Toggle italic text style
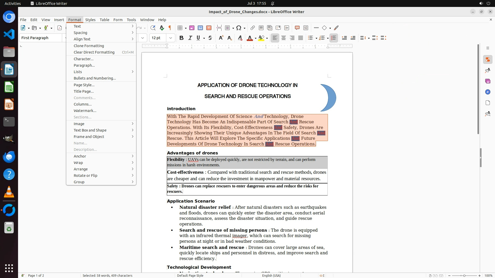Image resolution: width=495 pixels, height=278 pixels. tap(190, 38)
